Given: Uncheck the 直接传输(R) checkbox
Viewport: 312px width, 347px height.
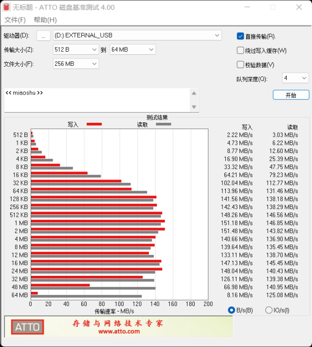Looking at the screenshot, I should click(x=240, y=36).
